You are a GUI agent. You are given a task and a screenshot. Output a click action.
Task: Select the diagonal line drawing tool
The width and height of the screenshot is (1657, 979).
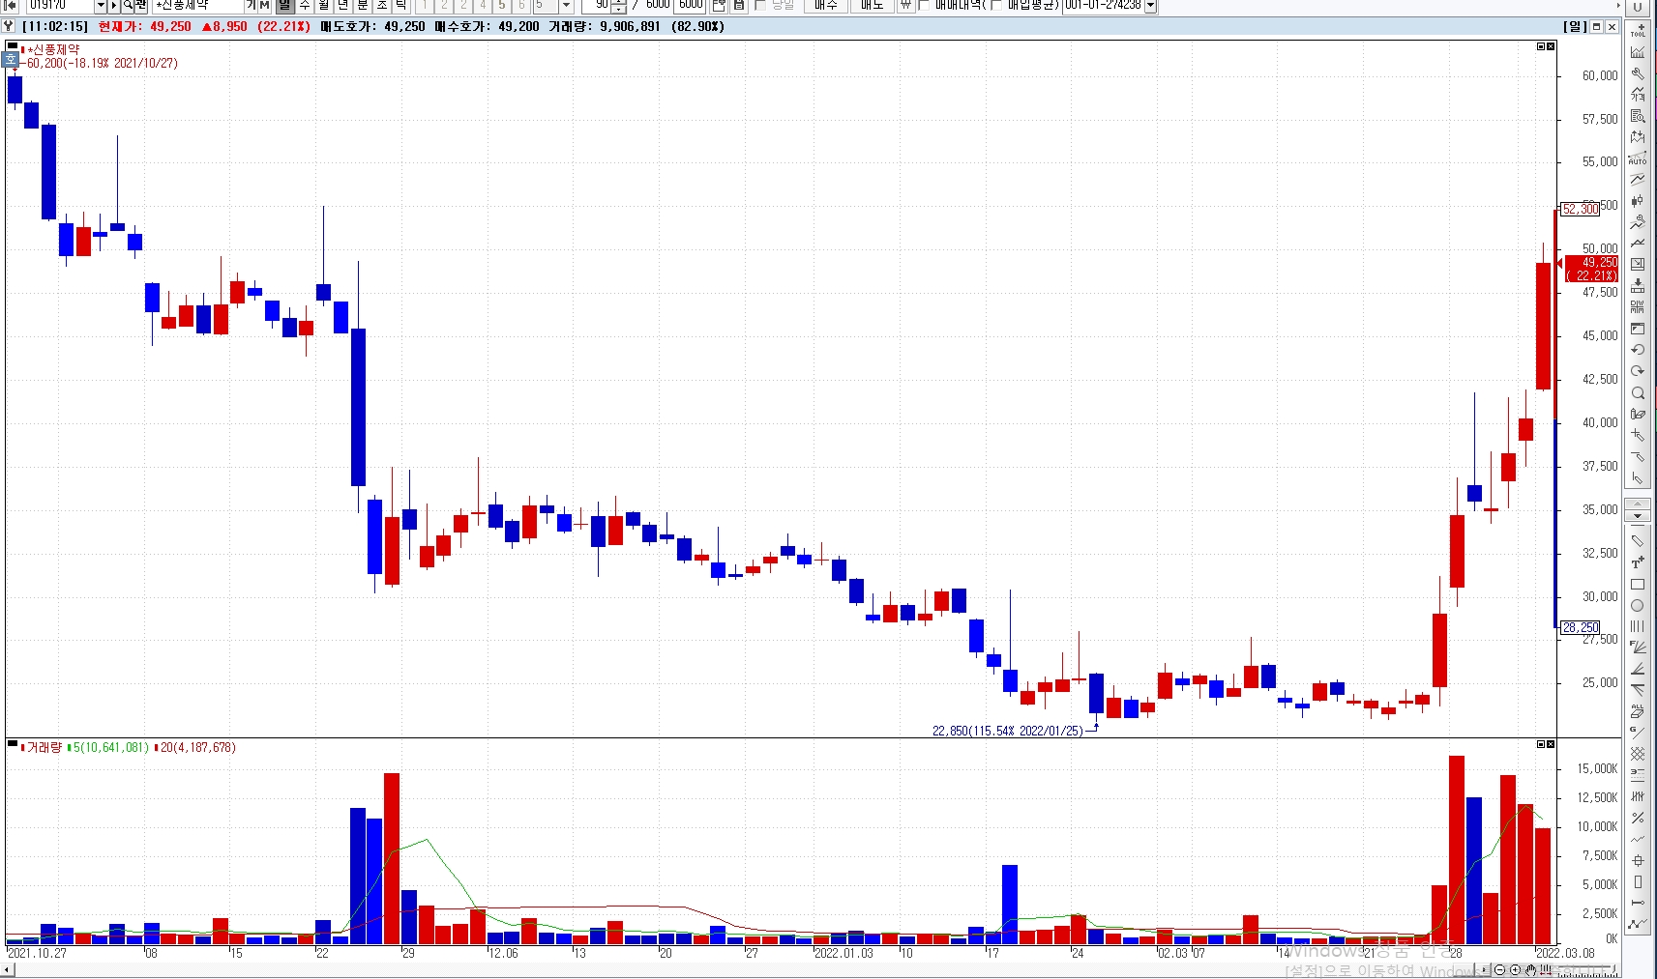coord(1638,541)
